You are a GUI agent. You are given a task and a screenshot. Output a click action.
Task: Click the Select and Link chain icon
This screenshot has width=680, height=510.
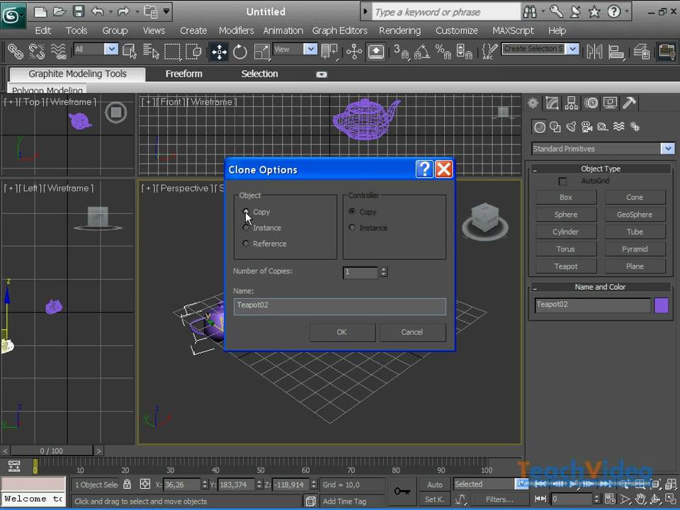(x=15, y=51)
